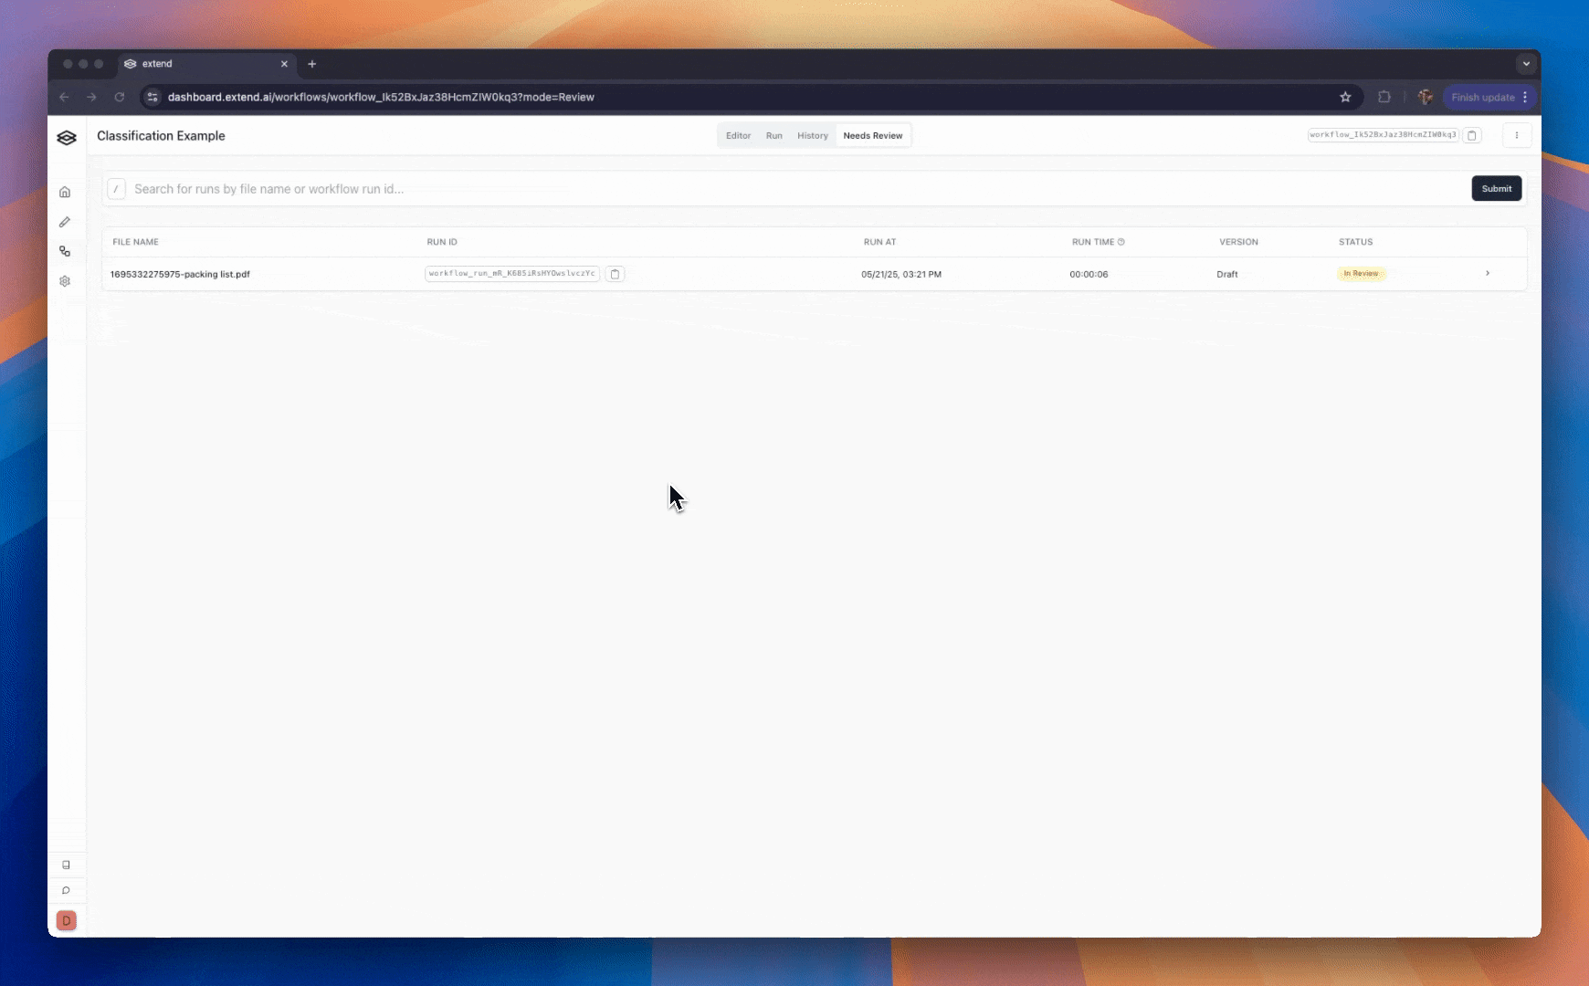
Task: Expand the packing list run row chevron
Action: pos(1488,273)
